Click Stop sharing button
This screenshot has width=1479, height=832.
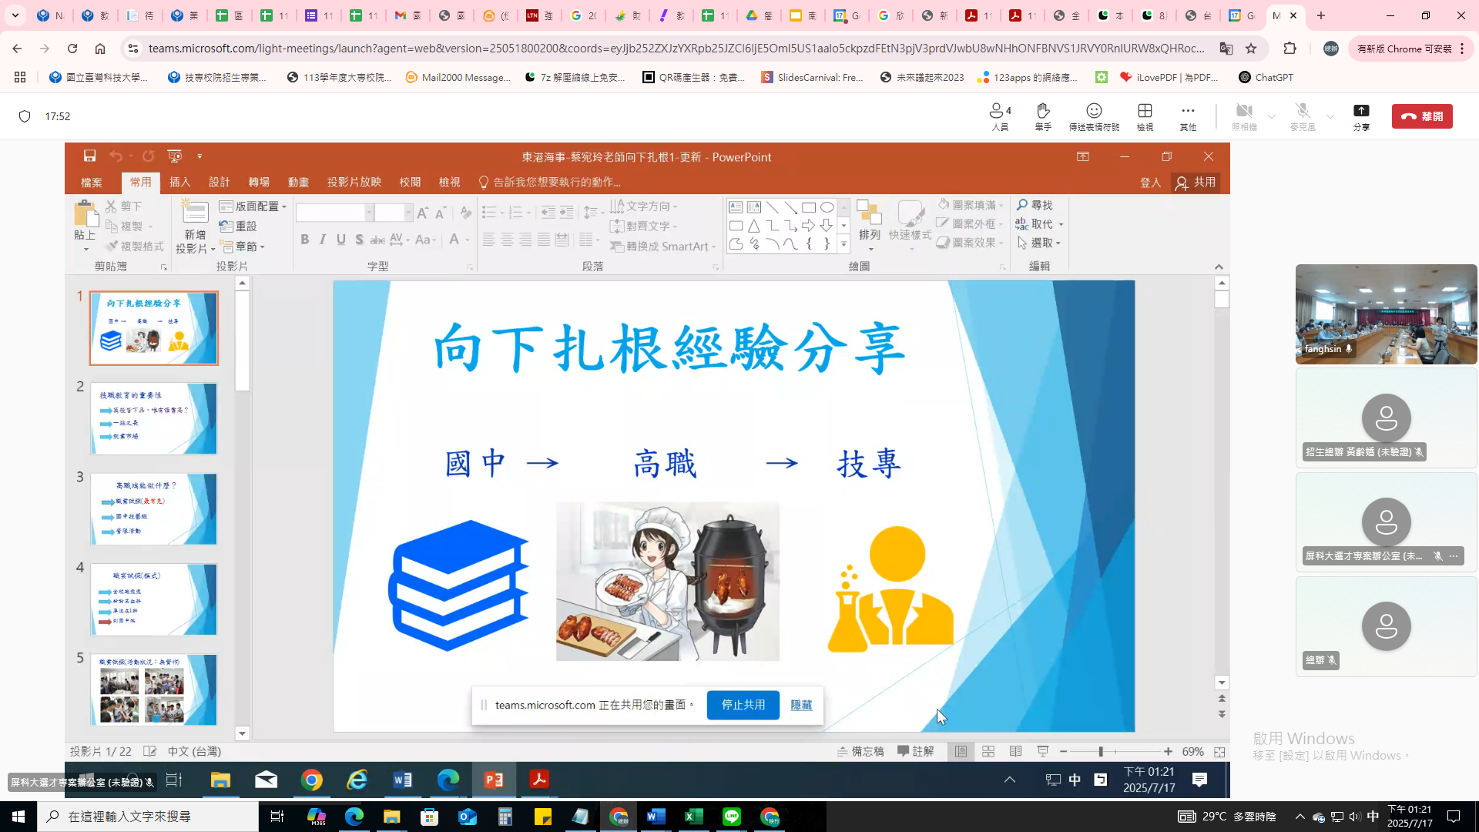click(x=743, y=705)
